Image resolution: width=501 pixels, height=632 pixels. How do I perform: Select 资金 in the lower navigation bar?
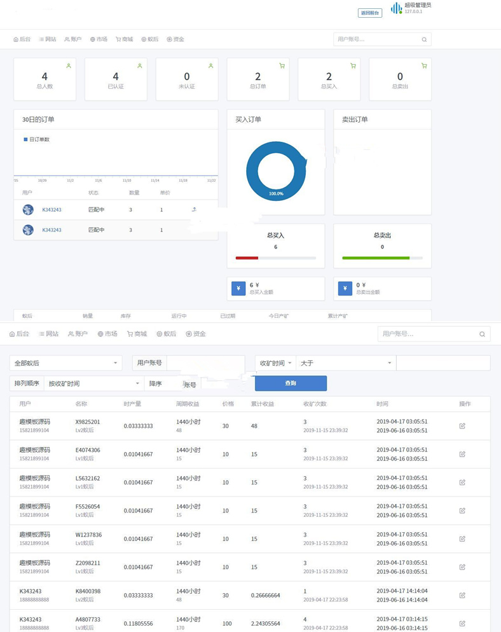(196, 334)
